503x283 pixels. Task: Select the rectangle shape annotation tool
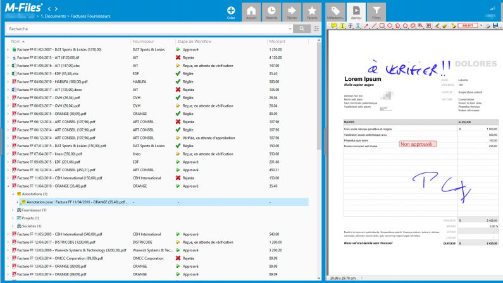click(382, 26)
